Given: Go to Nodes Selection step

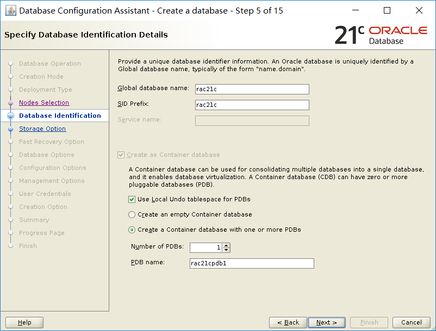Looking at the screenshot, I should [x=44, y=103].
